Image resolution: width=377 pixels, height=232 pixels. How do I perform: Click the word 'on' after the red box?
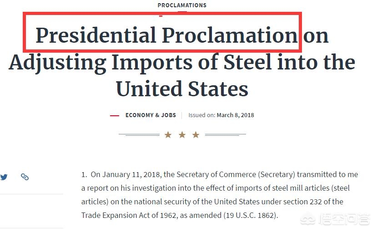tap(316, 36)
